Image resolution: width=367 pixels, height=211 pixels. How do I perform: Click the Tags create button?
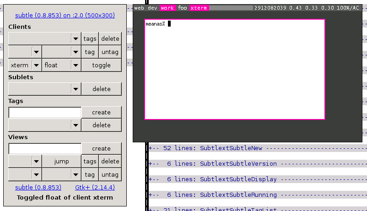pyautogui.click(x=101, y=112)
